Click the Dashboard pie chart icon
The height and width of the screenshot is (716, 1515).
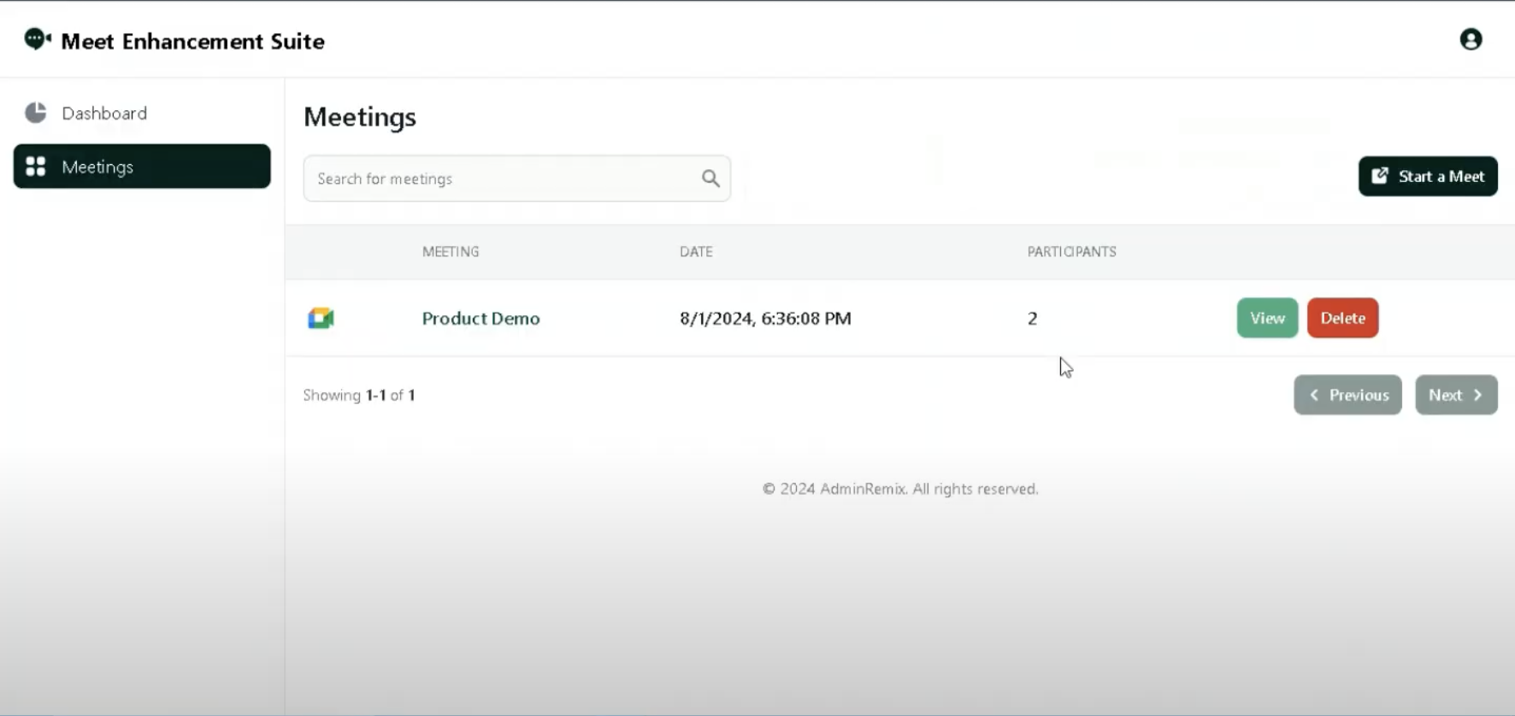pyautogui.click(x=36, y=113)
